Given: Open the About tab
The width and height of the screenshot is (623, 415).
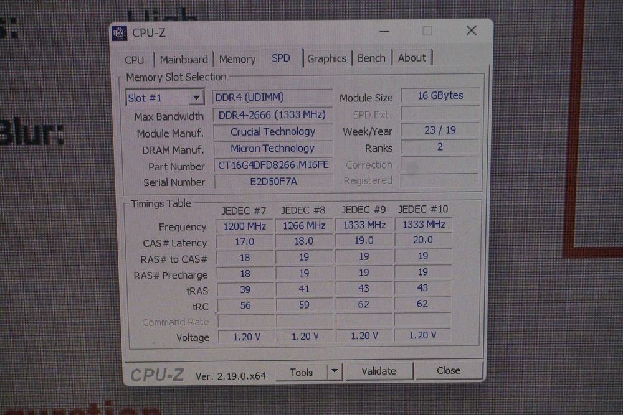Looking at the screenshot, I should tap(412, 58).
